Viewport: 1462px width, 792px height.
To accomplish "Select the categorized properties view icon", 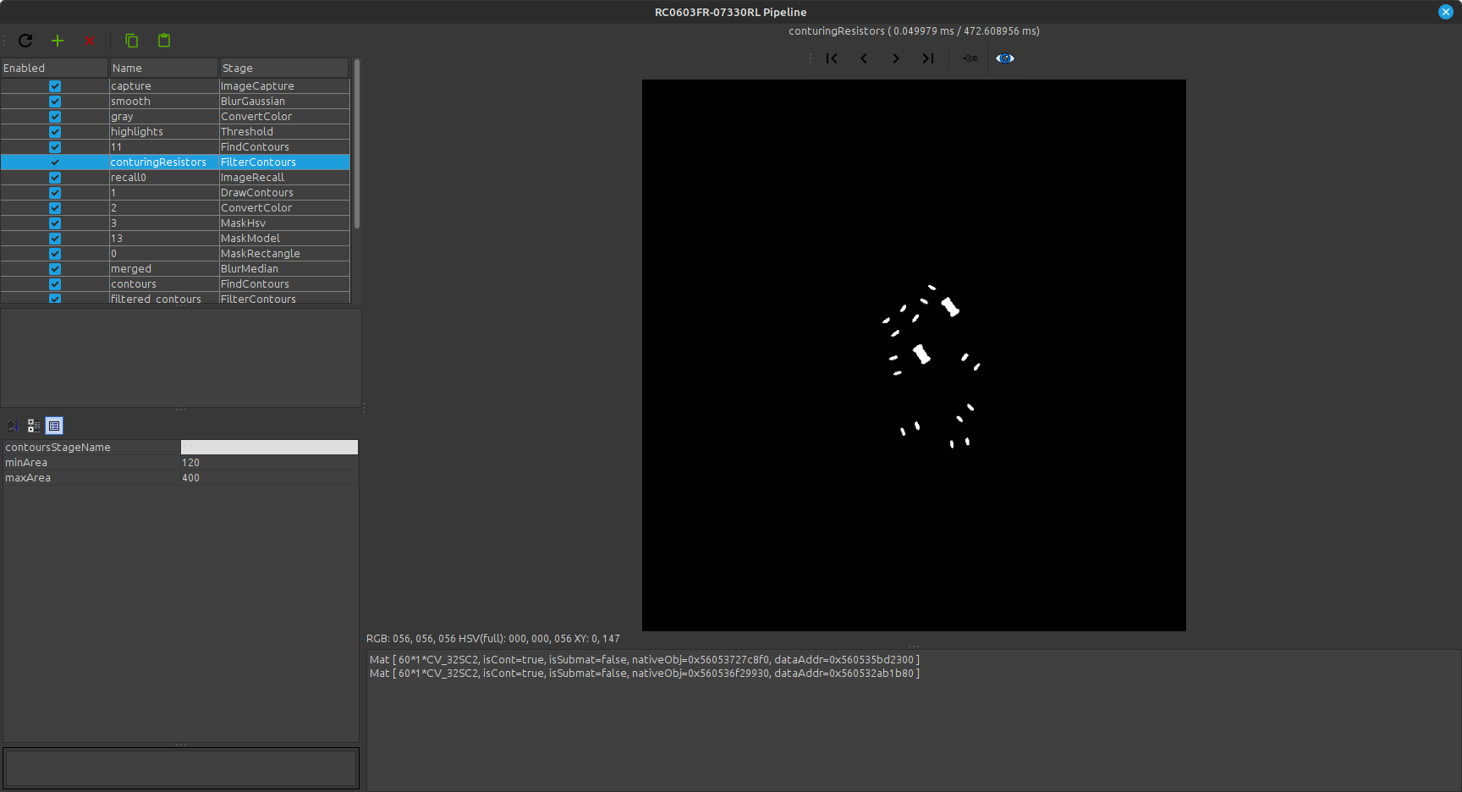I will point(34,426).
